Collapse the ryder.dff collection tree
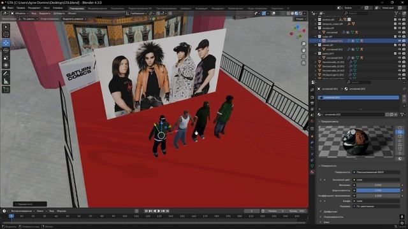Viewport: 408px width, 229px height. click(x=316, y=37)
